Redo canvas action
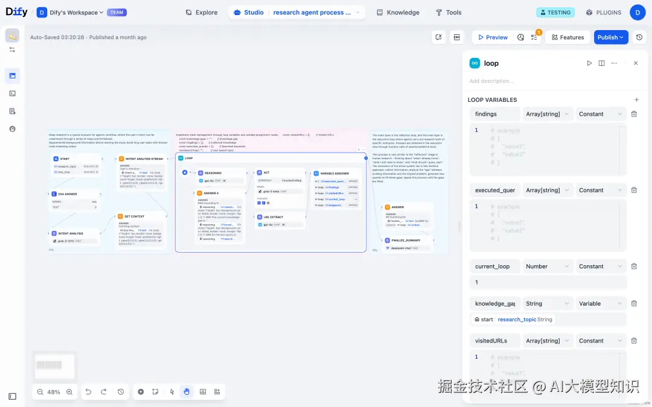This screenshot has height=407, width=652. 104,392
